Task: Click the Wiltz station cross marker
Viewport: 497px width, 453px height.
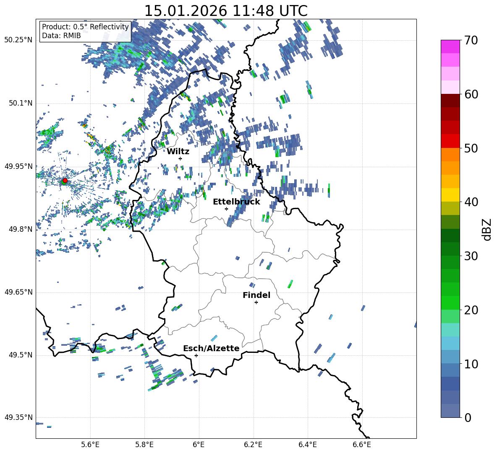Action: click(180, 158)
